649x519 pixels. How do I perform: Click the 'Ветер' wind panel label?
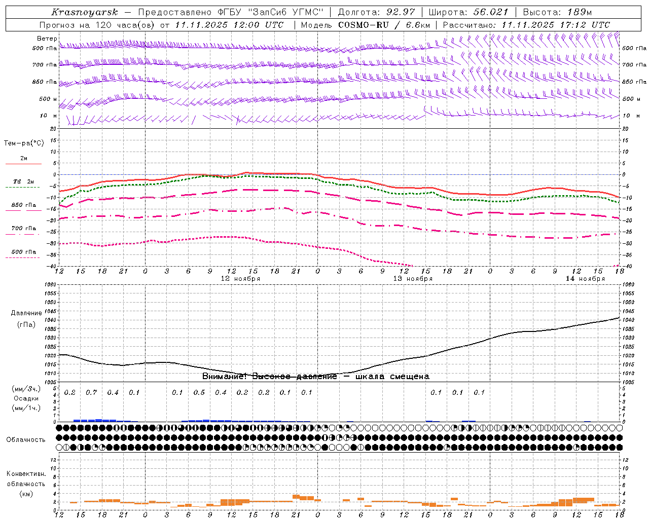pyautogui.click(x=47, y=39)
